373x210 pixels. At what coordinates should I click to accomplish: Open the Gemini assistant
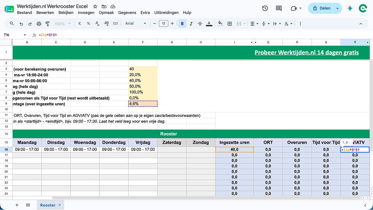point(350,8)
